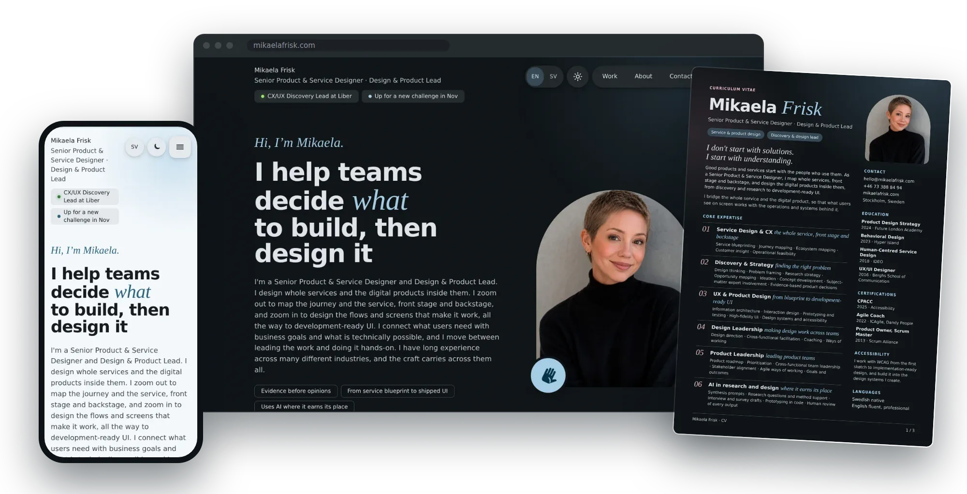Select EN language in the browser window
This screenshot has width=967, height=494.
(535, 76)
